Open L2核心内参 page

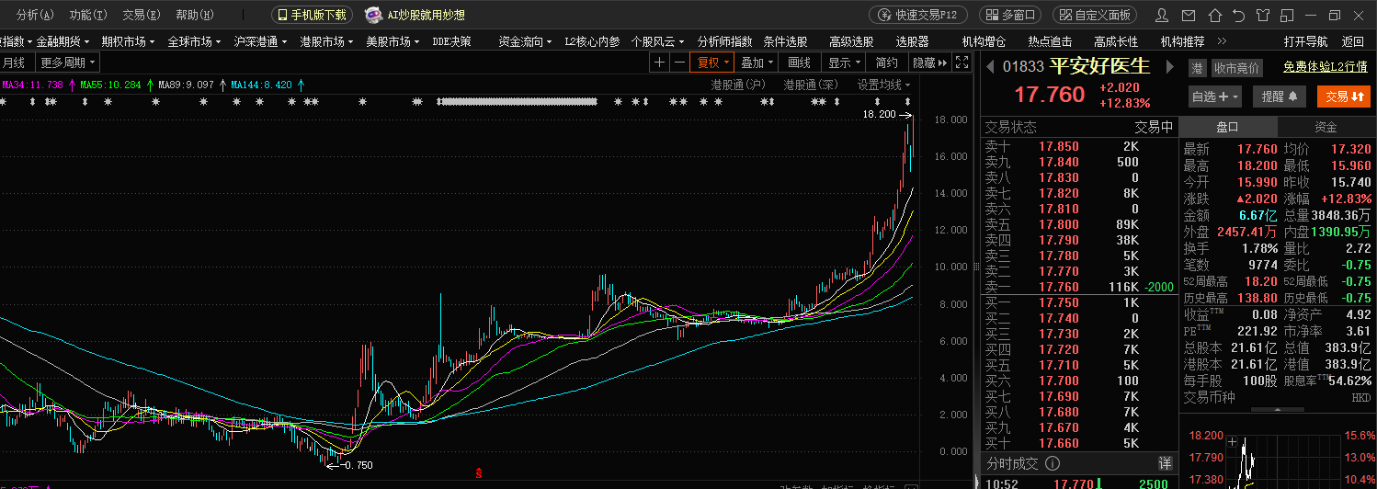coord(592,41)
